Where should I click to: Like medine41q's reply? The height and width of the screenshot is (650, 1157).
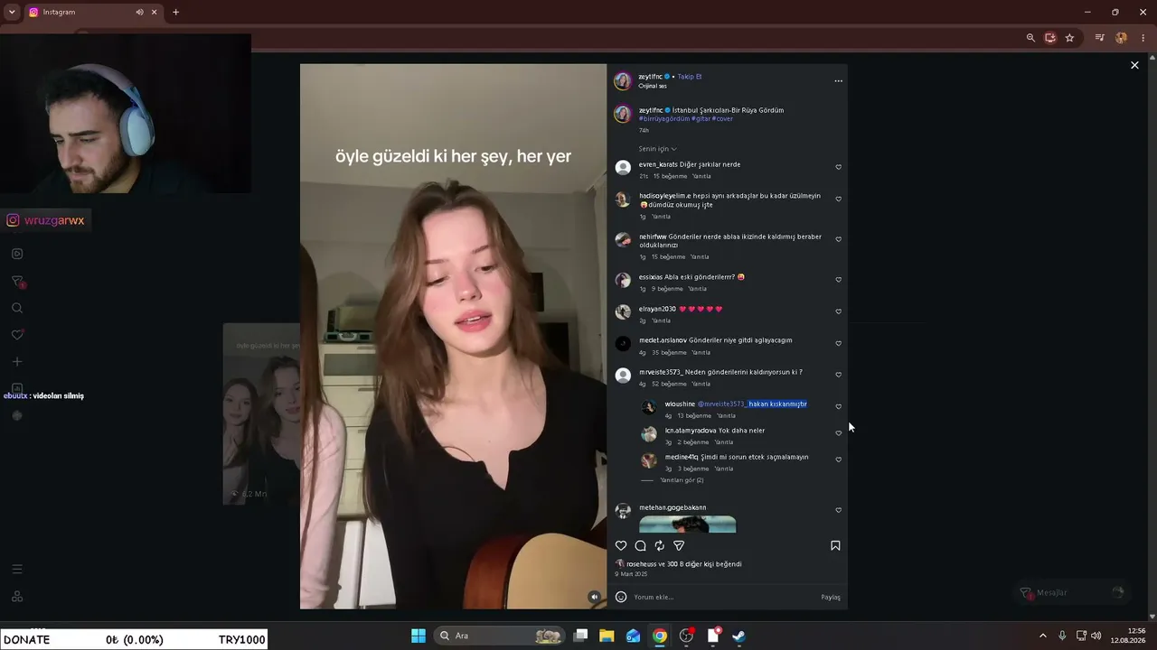click(838, 460)
